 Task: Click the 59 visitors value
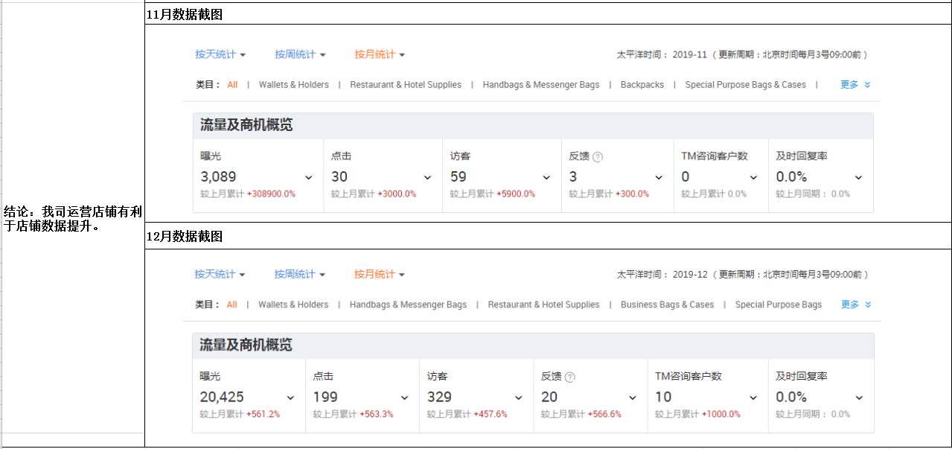(459, 176)
